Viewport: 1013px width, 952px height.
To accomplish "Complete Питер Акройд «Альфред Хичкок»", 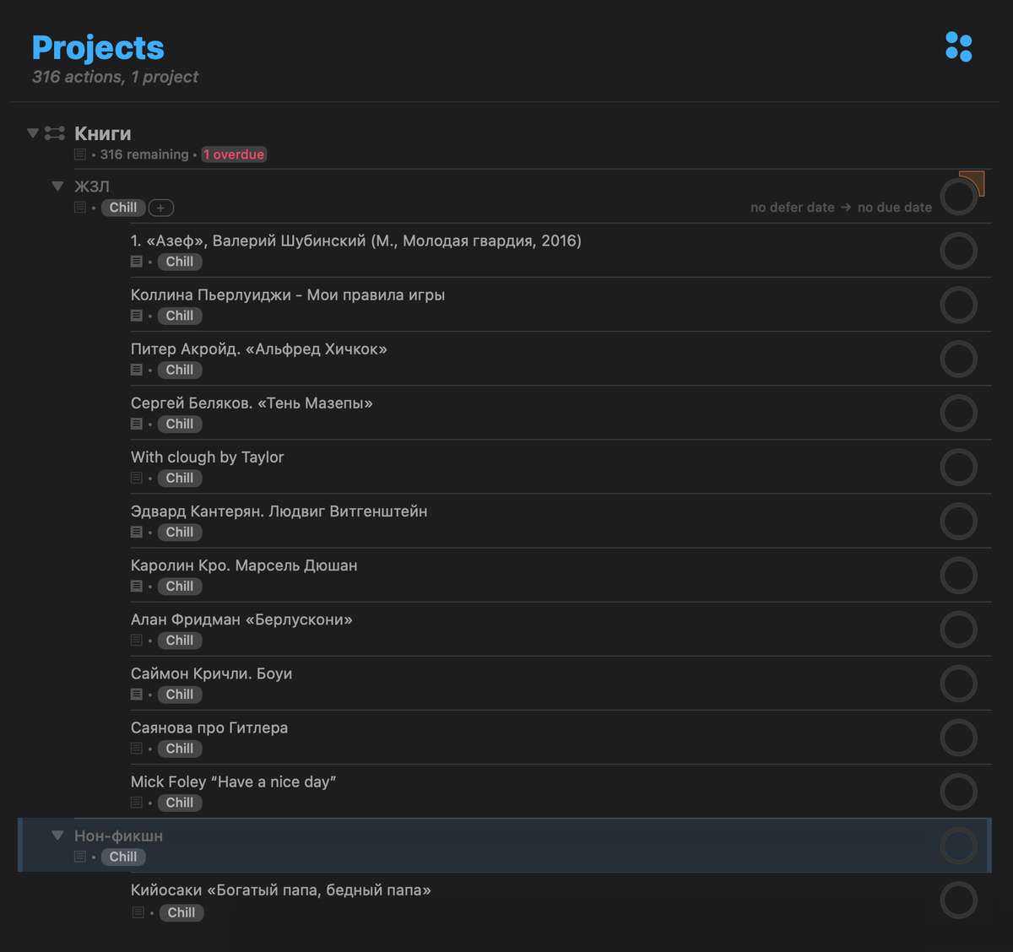I will pyautogui.click(x=959, y=359).
